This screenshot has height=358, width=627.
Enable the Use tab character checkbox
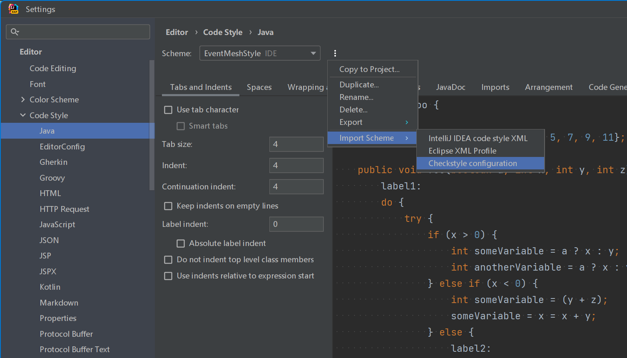coord(168,110)
